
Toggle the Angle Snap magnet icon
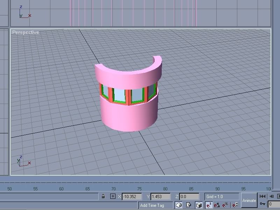217,205
